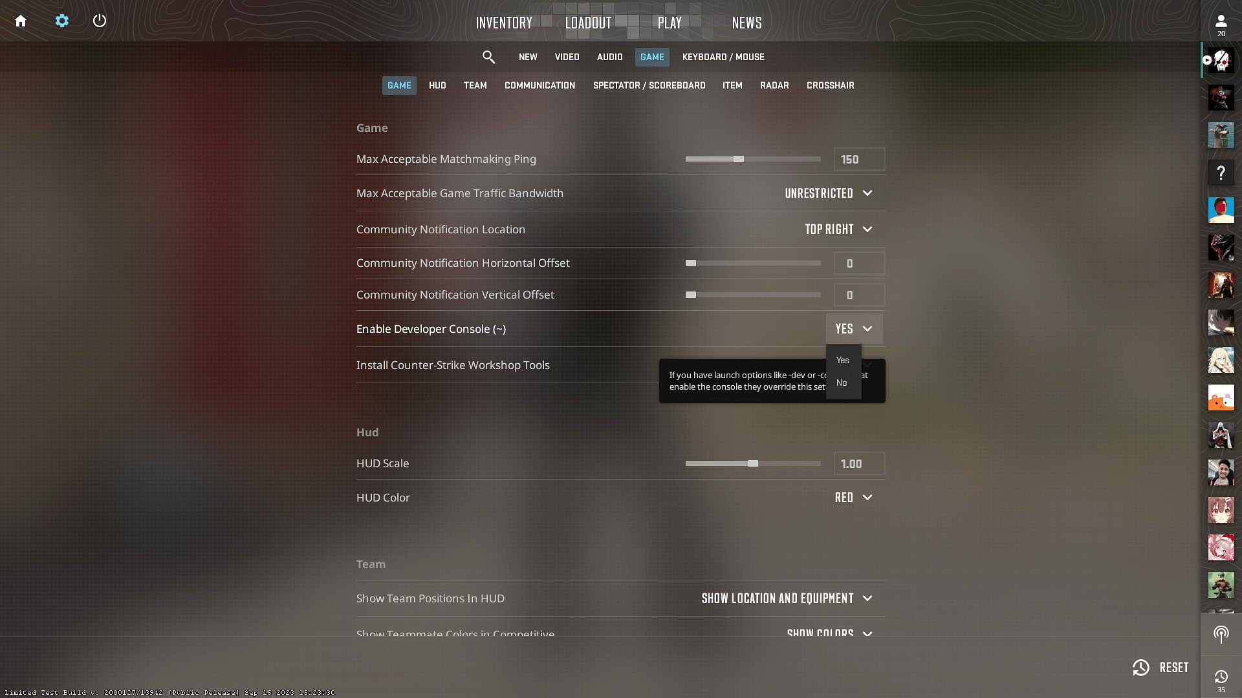1242x698 pixels.
Task: Select No in Developer Console dropdown
Action: 842,383
